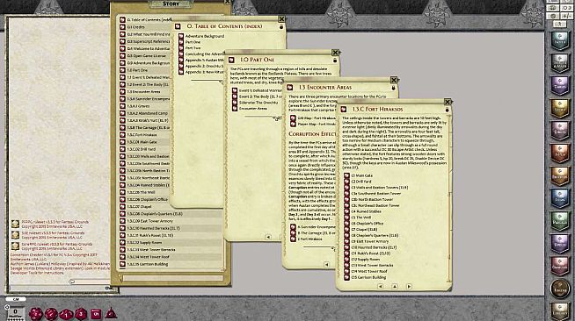Screen dimensions: 575x321
Task: Open C14 West Tower Roof in Fort Hiraksos window
Action: point(369,271)
